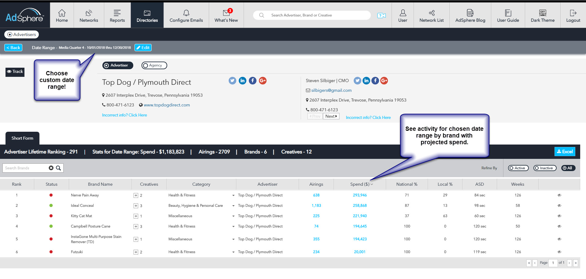Open advertiser dropdown for Nerve Pain Away
Screen dimensions: 586x279
(x=233, y=195)
